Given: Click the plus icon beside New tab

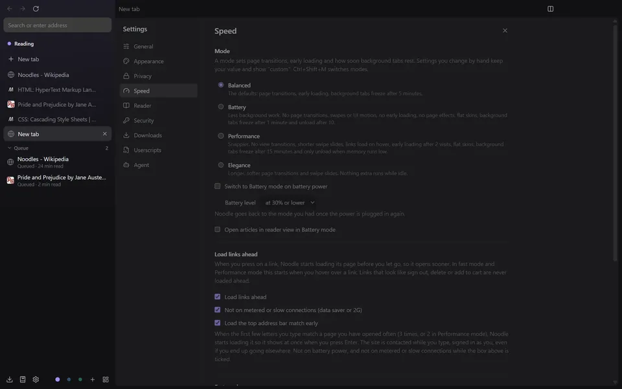Looking at the screenshot, I should 11,59.
